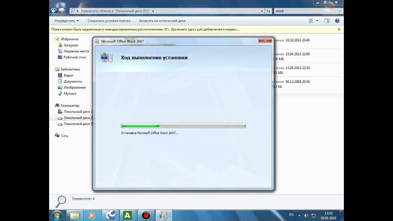Screen dimensions: 393x221
Task: Select Компьютер in the navigation pane
Action: coord(70,106)
